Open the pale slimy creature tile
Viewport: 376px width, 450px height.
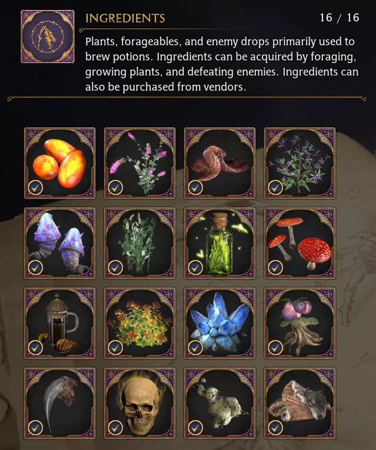point(219,403)
